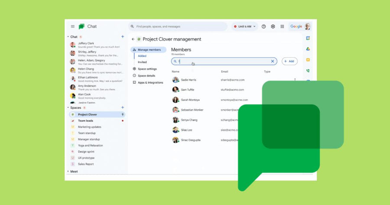390x205 pixels.
Task: Open the Helen, Adam, Gregory chat
Action: [97, 62]
